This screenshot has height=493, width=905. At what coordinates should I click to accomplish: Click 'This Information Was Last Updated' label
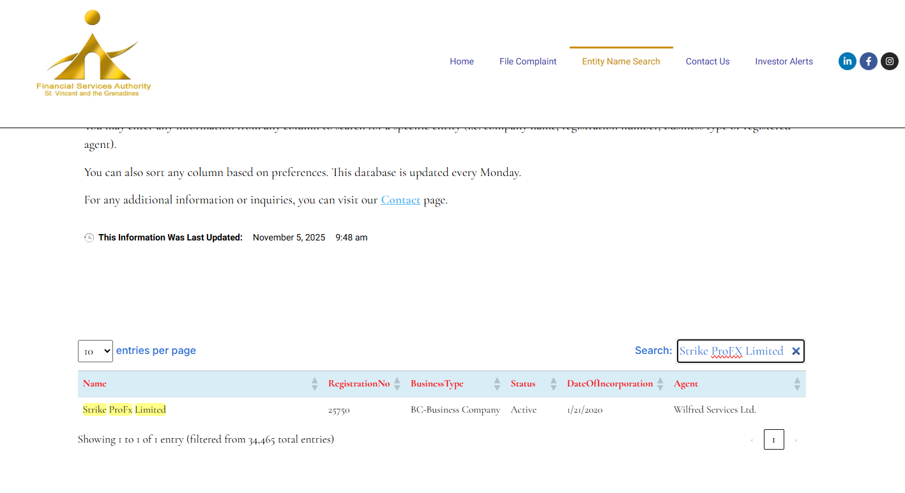click(171, 238)
